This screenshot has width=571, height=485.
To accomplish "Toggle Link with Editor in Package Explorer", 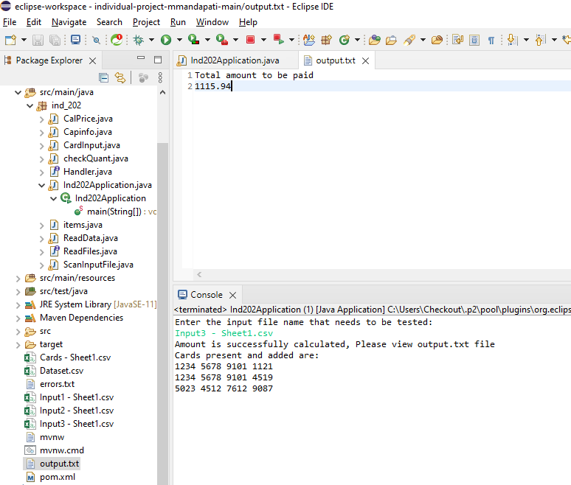I will pos(120,77).
